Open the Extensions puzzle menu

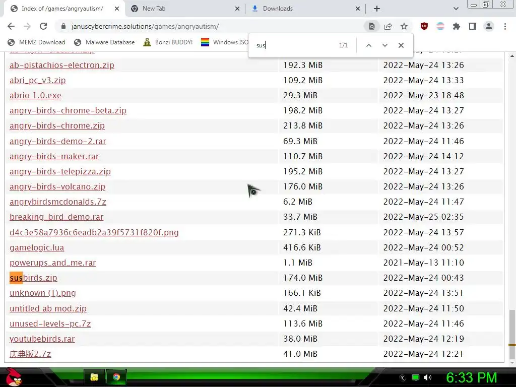pos(457,26)
